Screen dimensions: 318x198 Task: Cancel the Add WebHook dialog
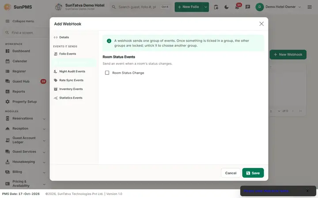(231, 173)
